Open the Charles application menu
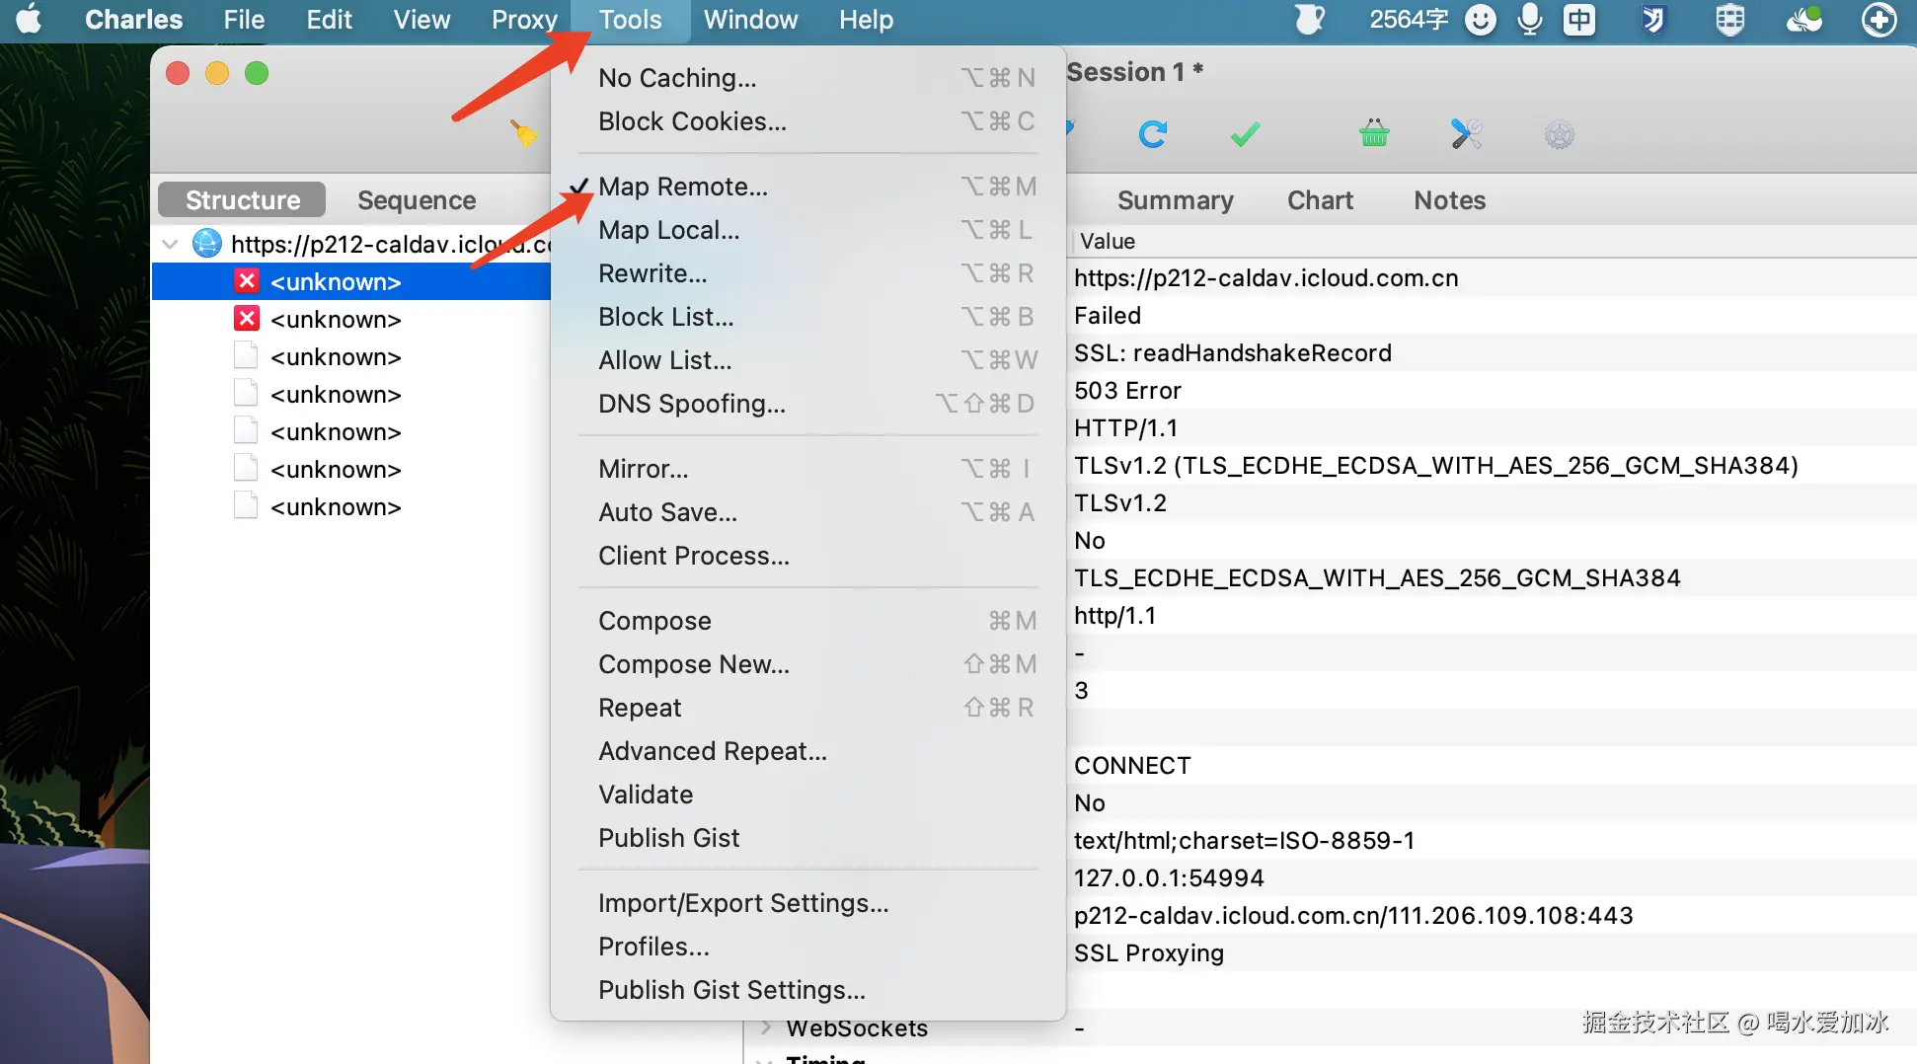Image resolution: width=1917 pixels, height=1064 pixels. [x=133, y=20]
